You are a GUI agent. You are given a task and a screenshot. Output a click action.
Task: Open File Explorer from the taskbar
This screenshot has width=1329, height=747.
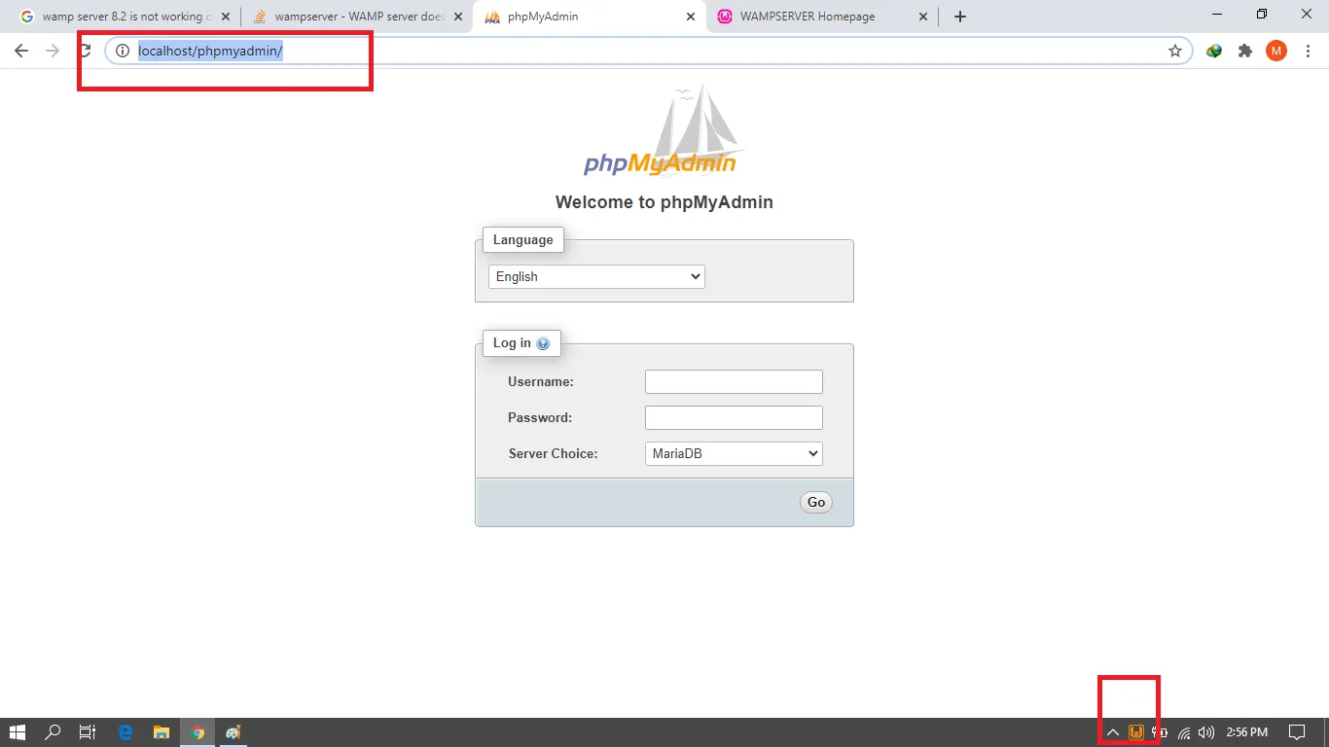coord(162,732)
